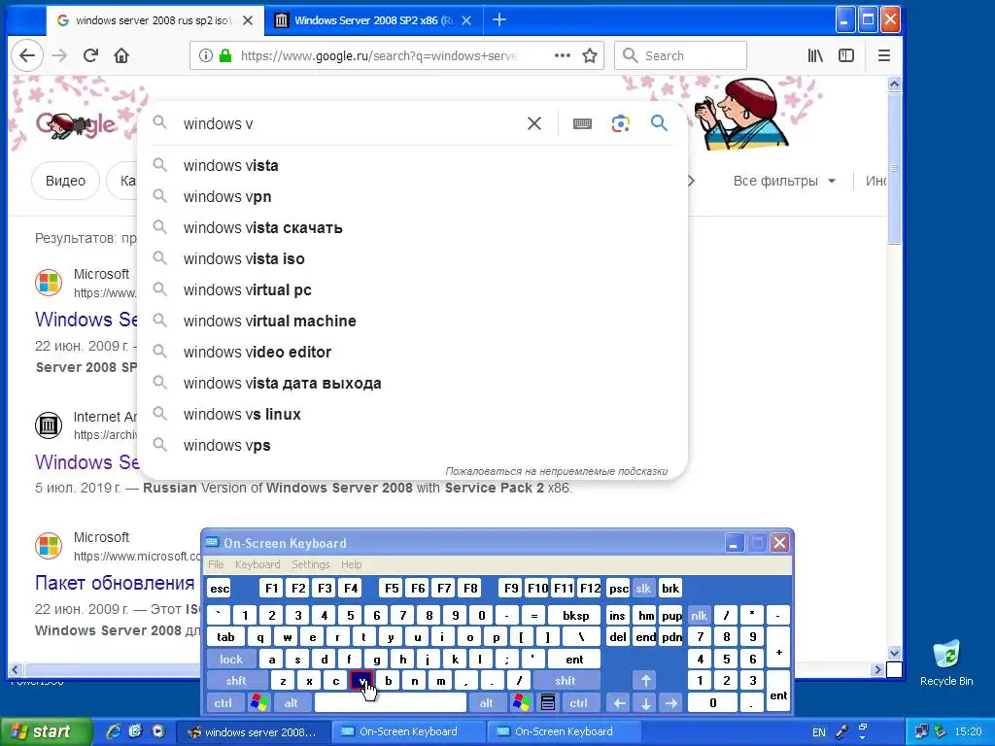Choose suggestion windows vista iso

412,258
